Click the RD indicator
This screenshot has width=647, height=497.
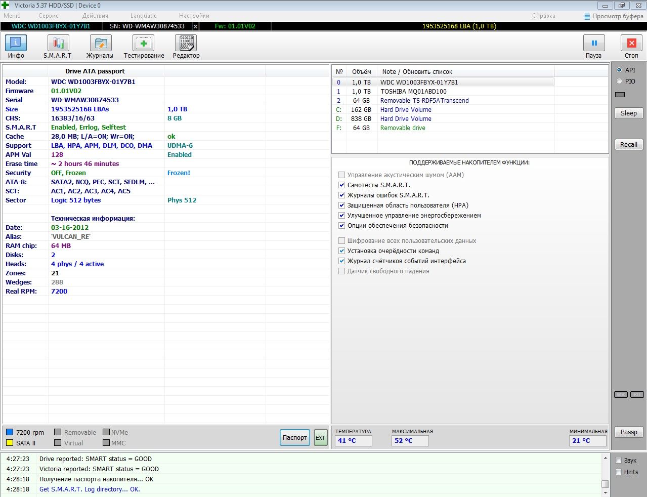tap(637, 395)
